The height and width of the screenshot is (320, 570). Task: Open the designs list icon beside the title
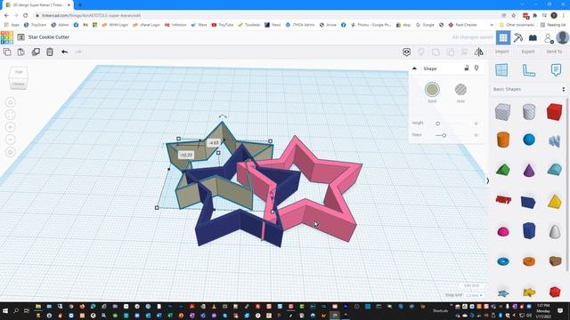[21, 37]
